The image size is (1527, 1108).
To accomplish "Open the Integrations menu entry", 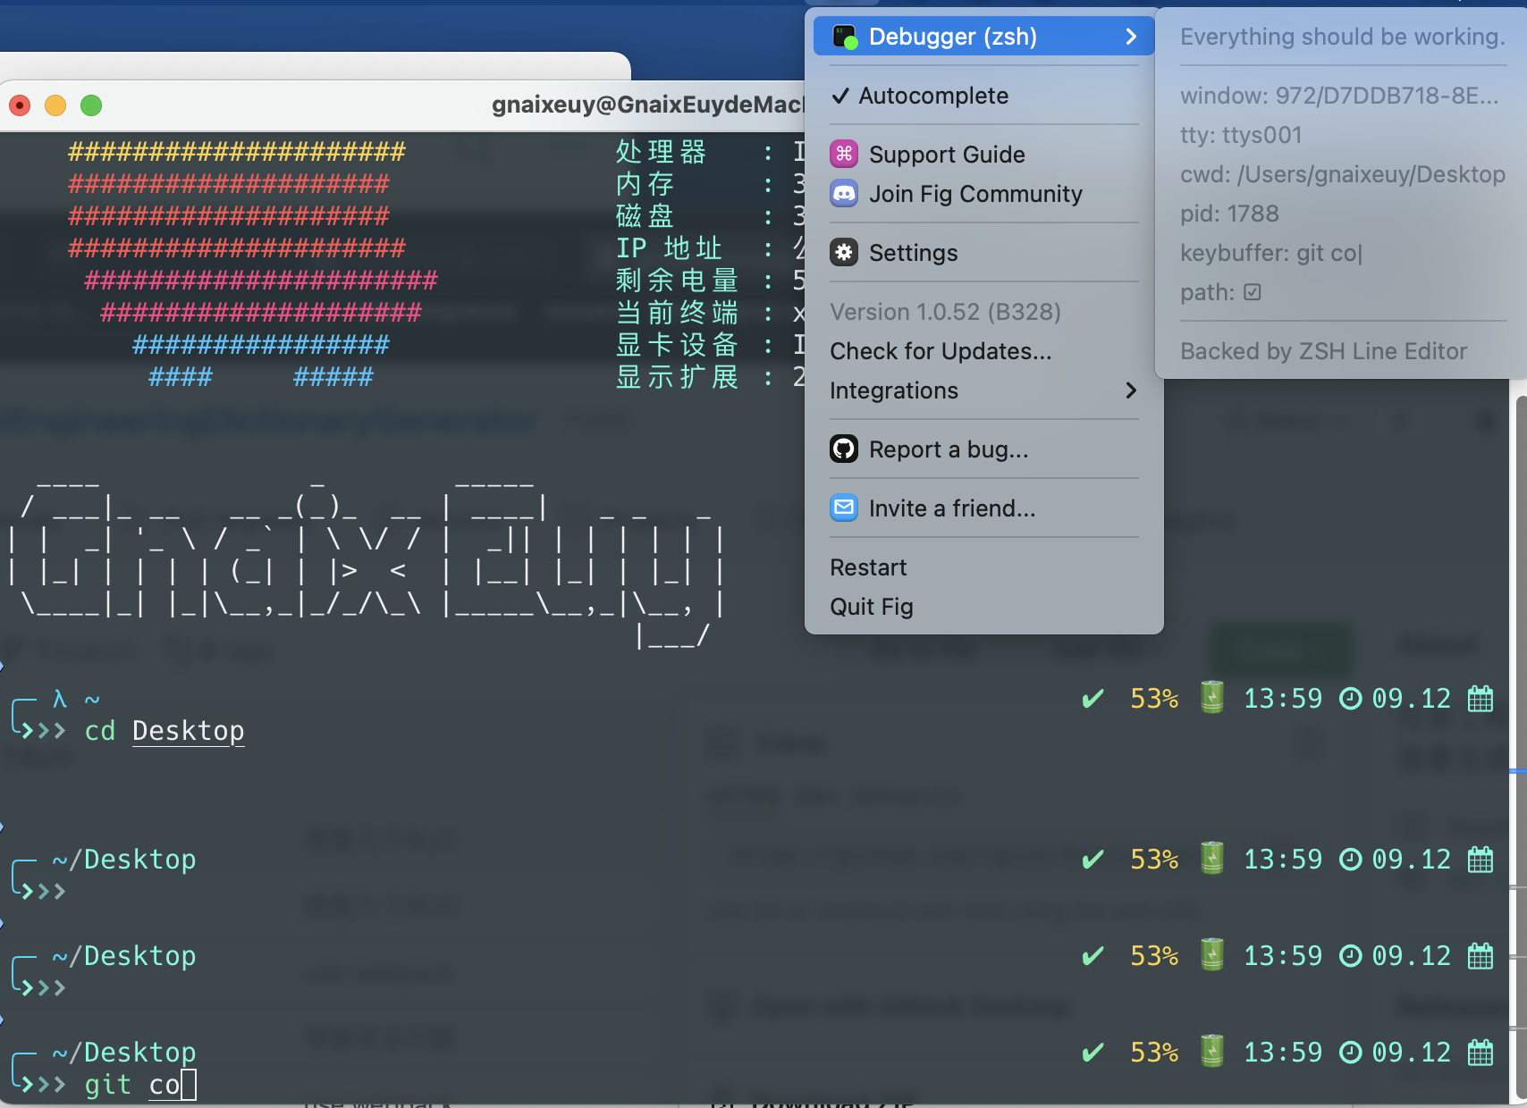I will tap(983, 390).
